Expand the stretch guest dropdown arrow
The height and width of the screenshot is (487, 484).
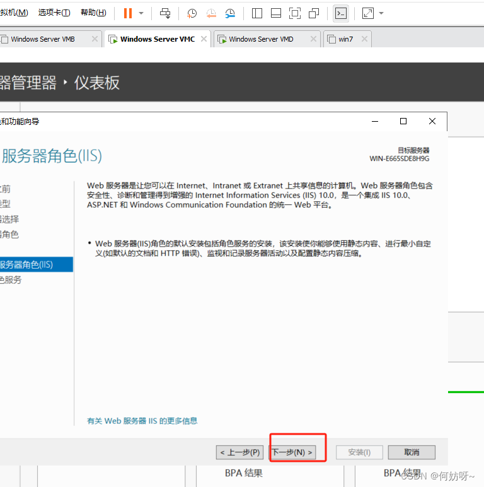click(381, 13)
